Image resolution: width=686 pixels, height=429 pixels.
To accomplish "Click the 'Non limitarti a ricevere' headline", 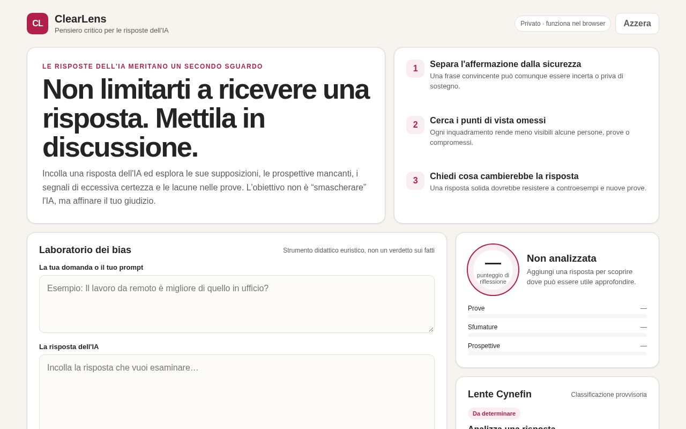I will point(206,118).
